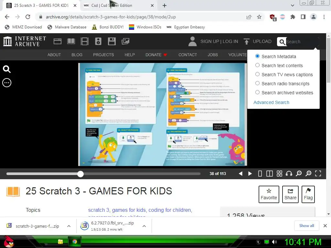This screenshot has width=331, height=248.
Task: Start read aloud headphones icon
Action: click(x=289, y=173)
